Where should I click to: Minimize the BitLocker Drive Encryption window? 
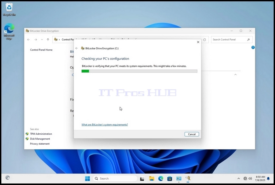pyautogui.click(x=232, y=31)
